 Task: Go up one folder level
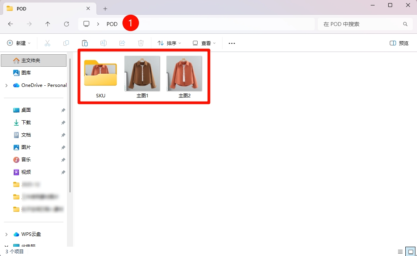48,24
